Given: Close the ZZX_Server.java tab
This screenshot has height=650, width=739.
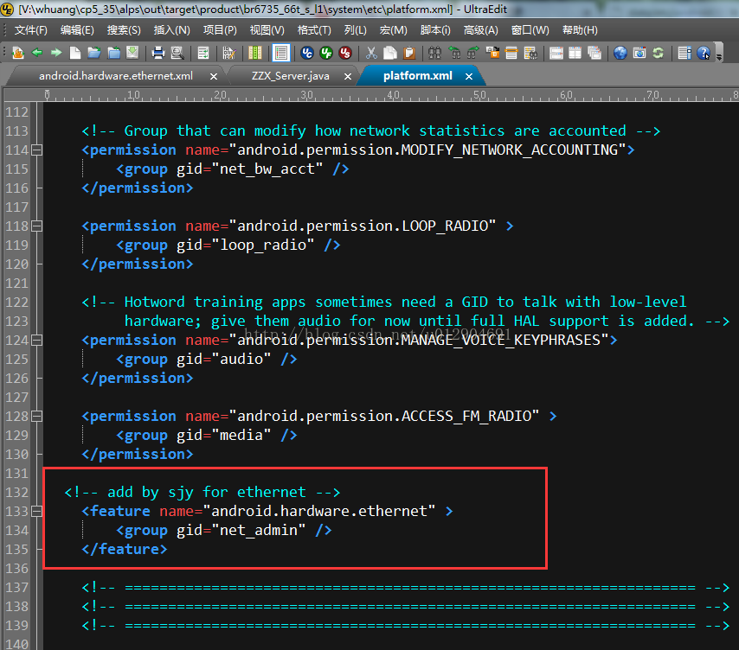Looking at the screenshot, I should tap(348, 76).
